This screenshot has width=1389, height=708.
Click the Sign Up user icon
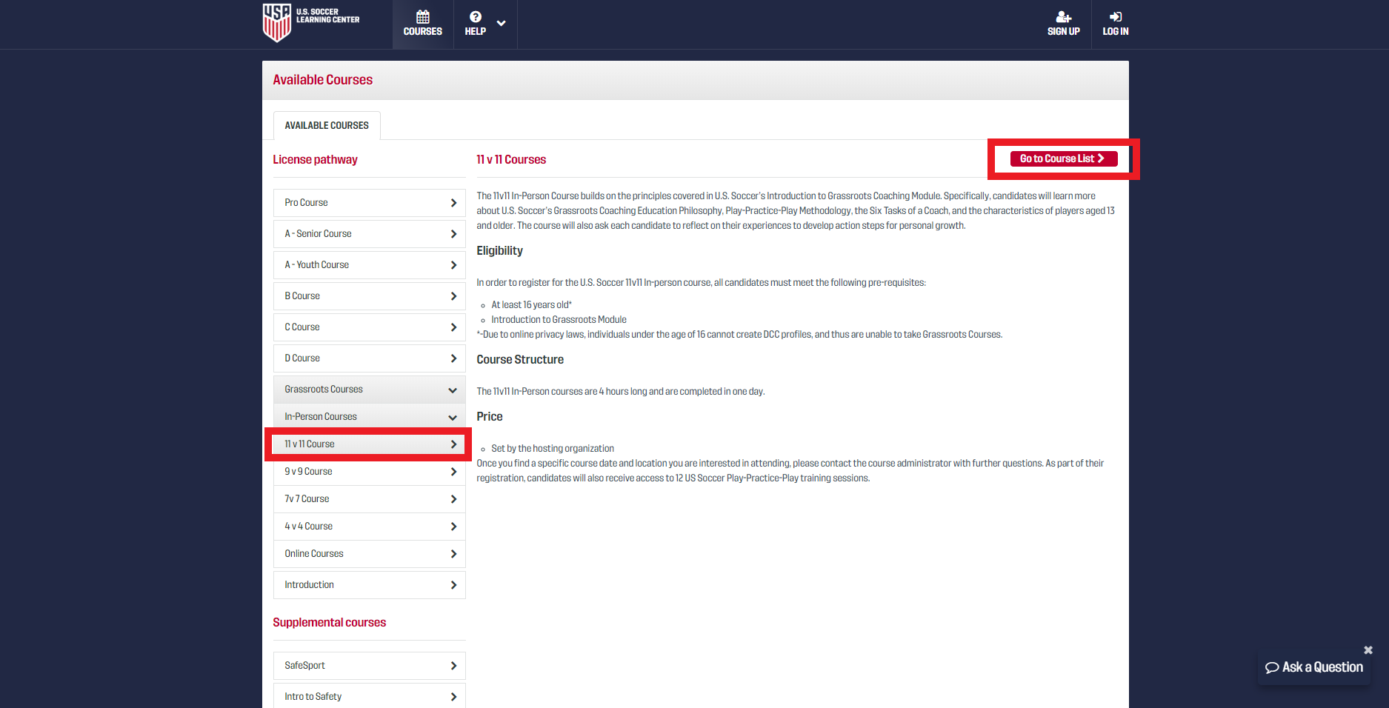[x=1064, y=17]
